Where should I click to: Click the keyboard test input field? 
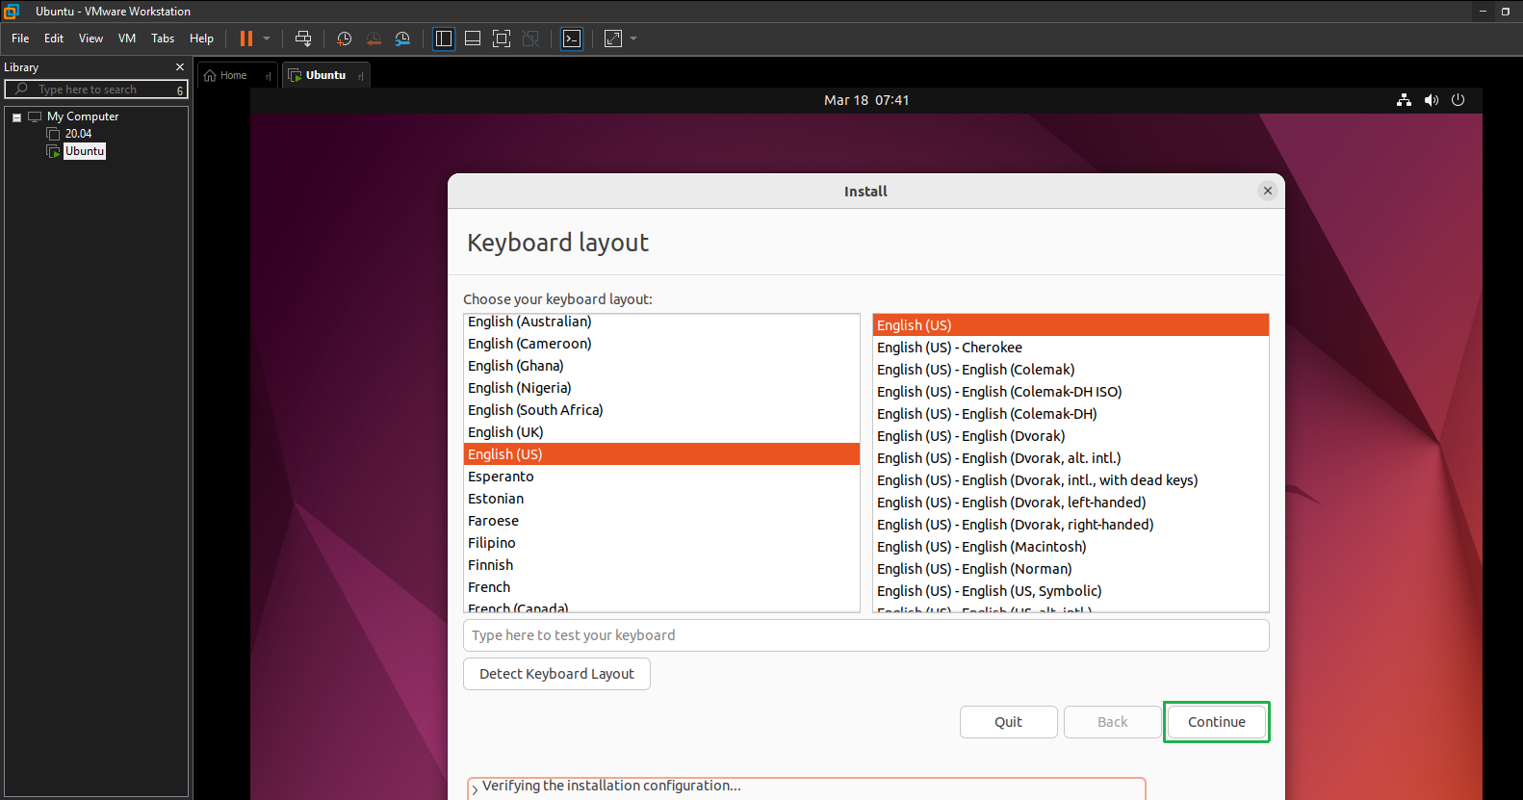pyautogui.click(x=866, y=635)
